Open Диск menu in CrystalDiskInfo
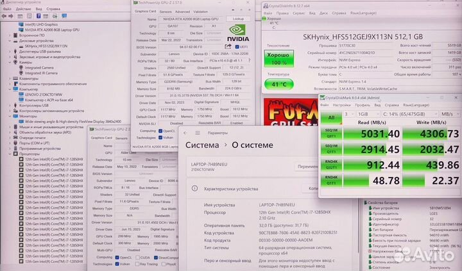Image resolution: width=462 pixels, height=271 pixels. (323, 13)
